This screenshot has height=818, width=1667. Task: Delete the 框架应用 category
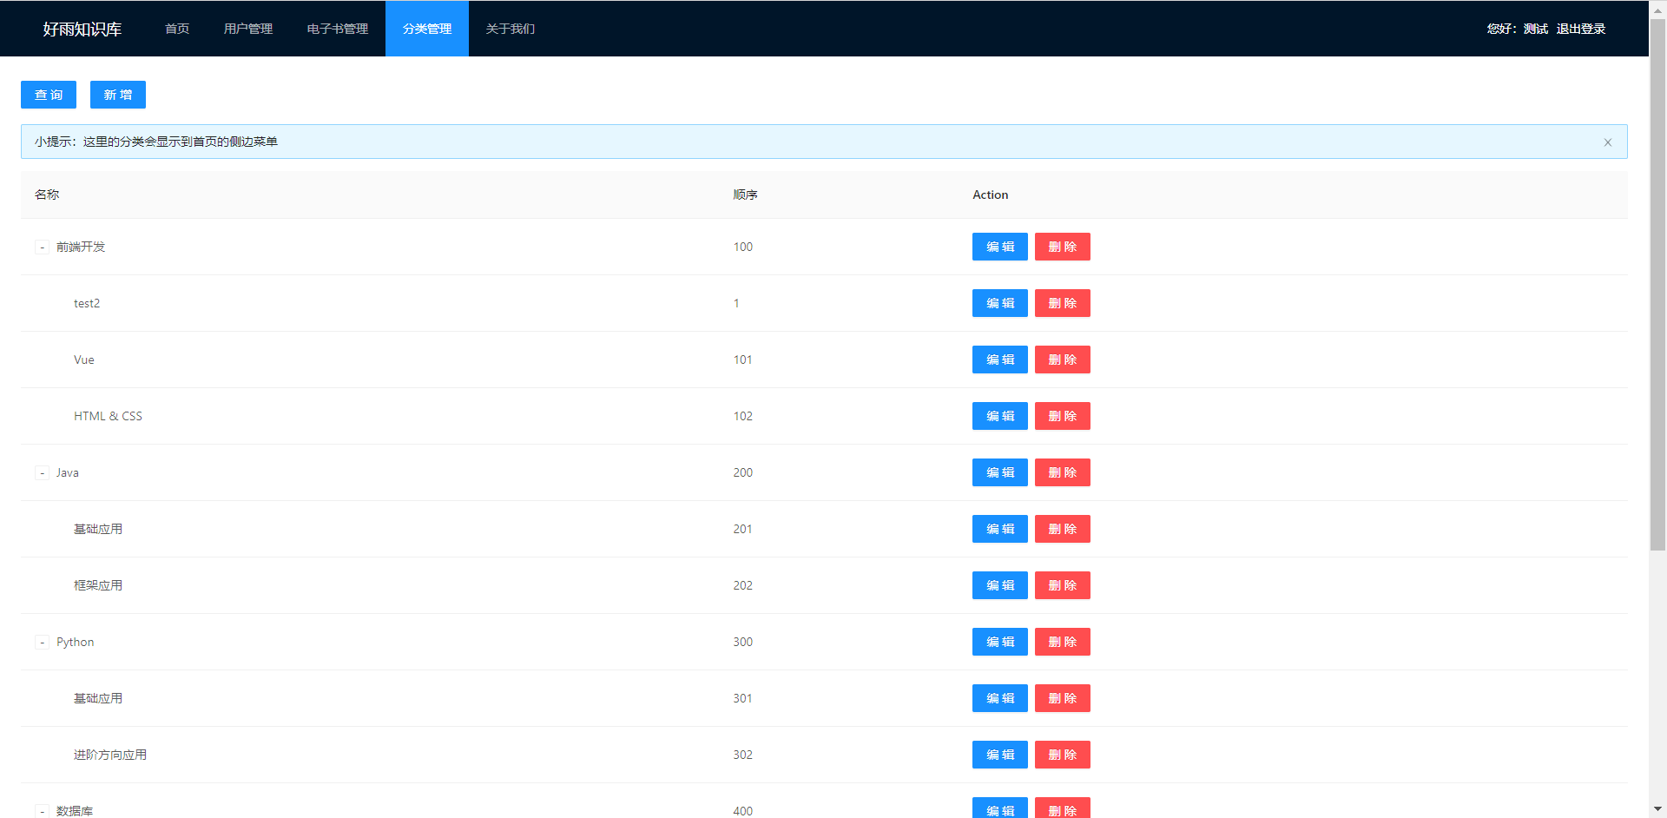click(x=1063, y=585)
